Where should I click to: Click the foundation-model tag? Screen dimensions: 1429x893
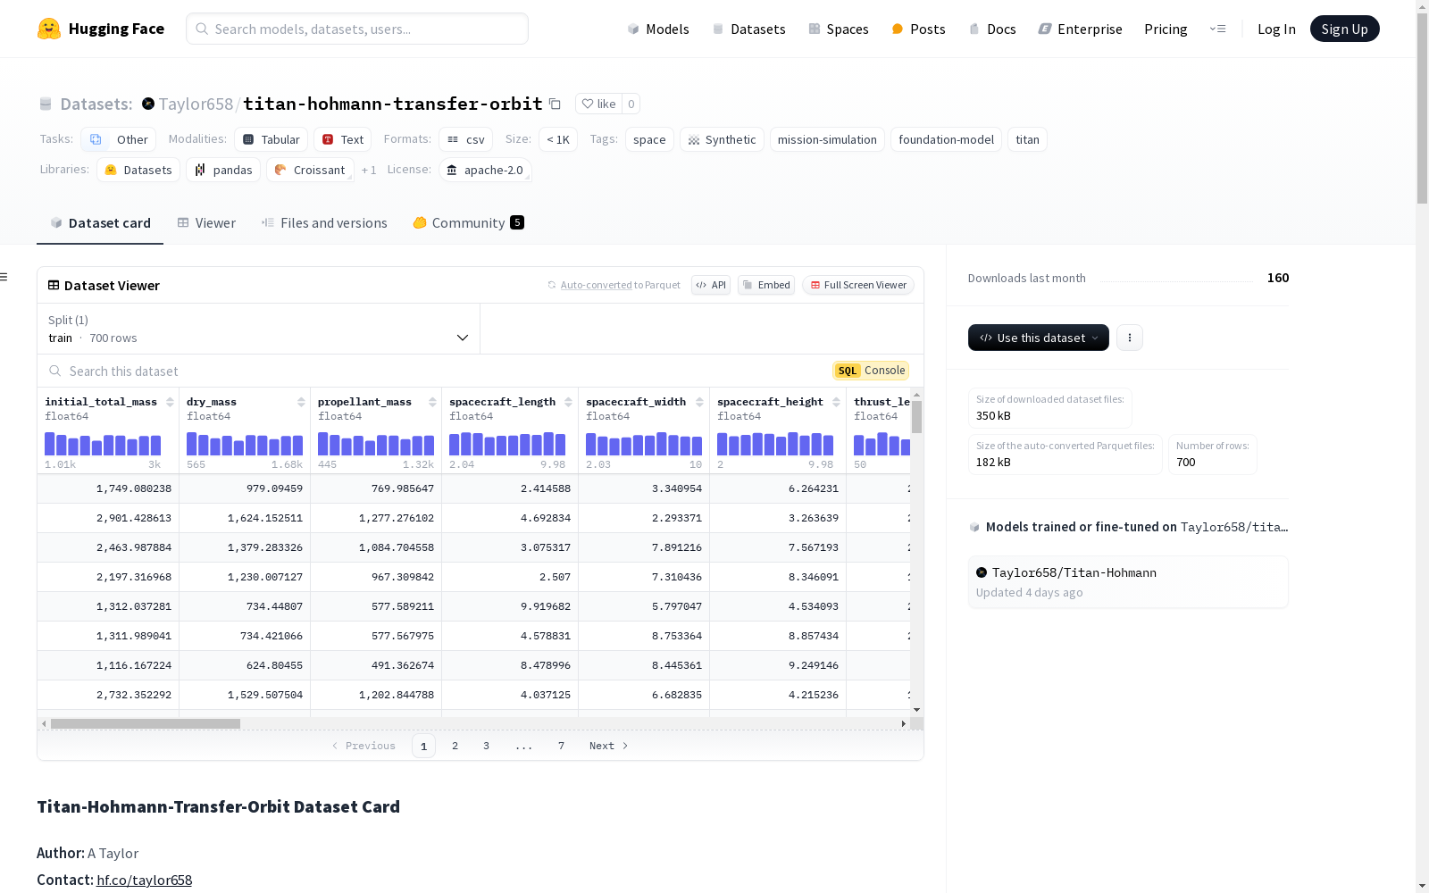click(x=946, y=139)
